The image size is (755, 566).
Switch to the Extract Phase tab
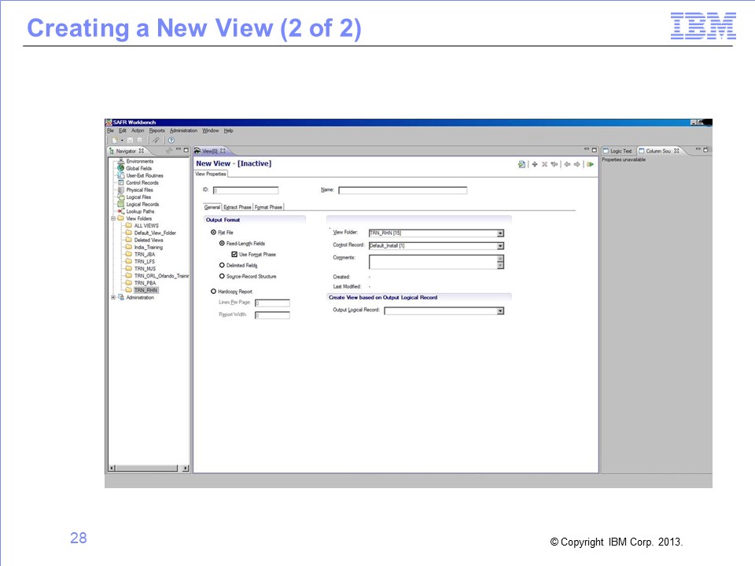(x=238, y=207)
